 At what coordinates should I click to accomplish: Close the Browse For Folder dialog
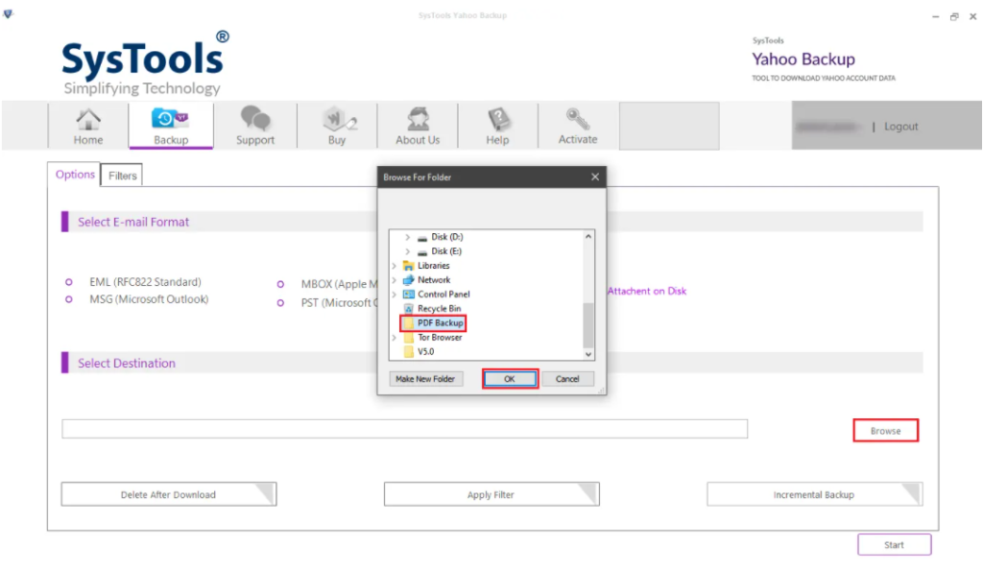pos(595,178)
